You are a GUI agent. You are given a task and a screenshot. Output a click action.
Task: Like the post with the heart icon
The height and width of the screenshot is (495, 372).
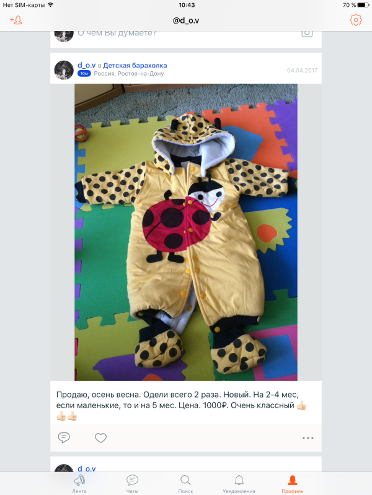(101, 438)
